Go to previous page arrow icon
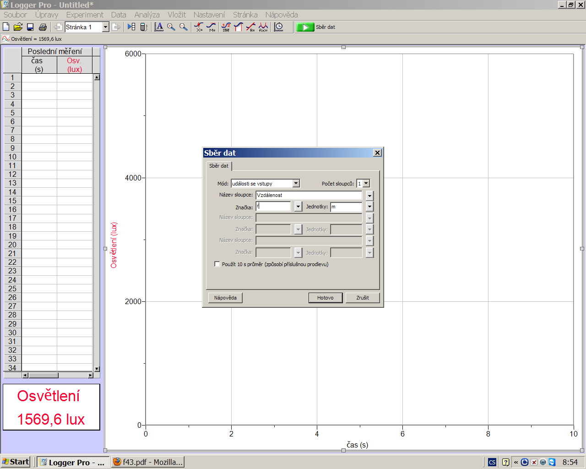 58,27
